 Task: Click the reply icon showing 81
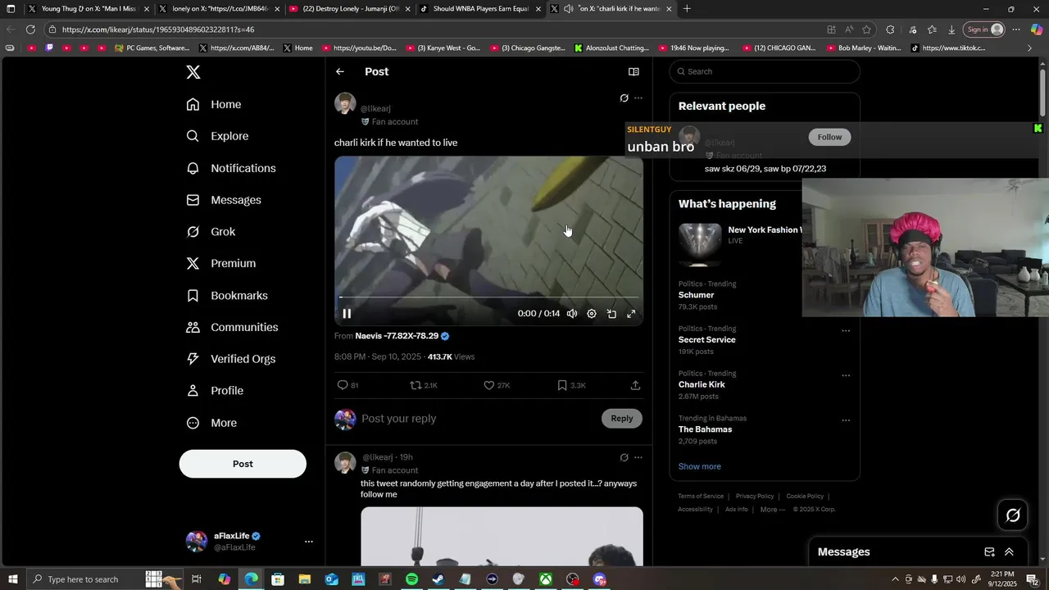pos(347,385)
